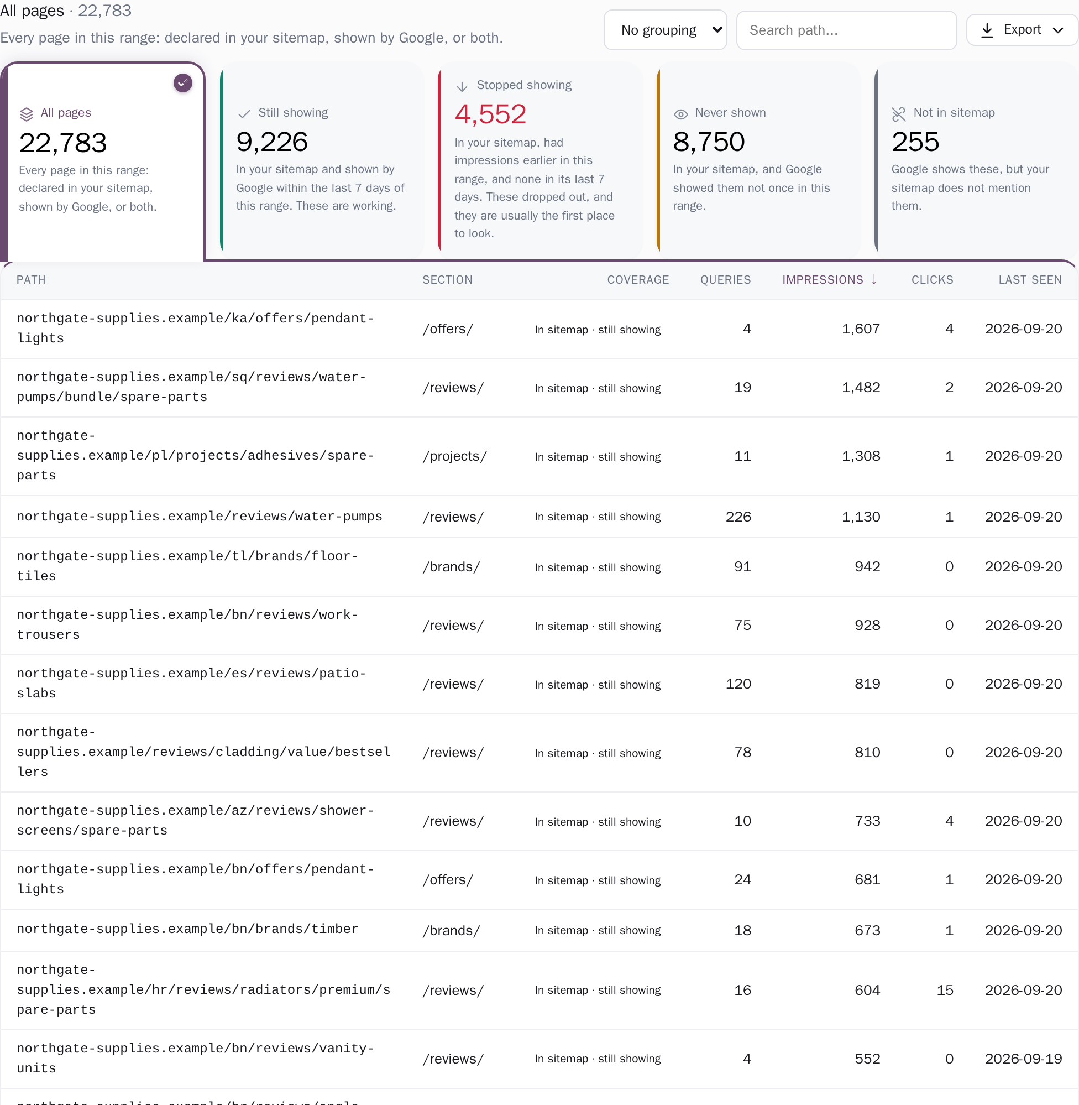Click the /projects/ section cell
This screenshot has height=1105, width=1079.
click(x=454, y=456)
